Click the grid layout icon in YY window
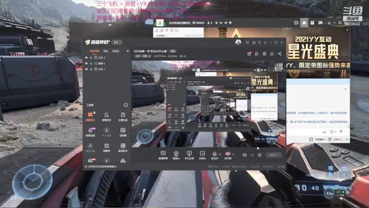369x208 pixels. pyautogui.click(x=312, y=23)
